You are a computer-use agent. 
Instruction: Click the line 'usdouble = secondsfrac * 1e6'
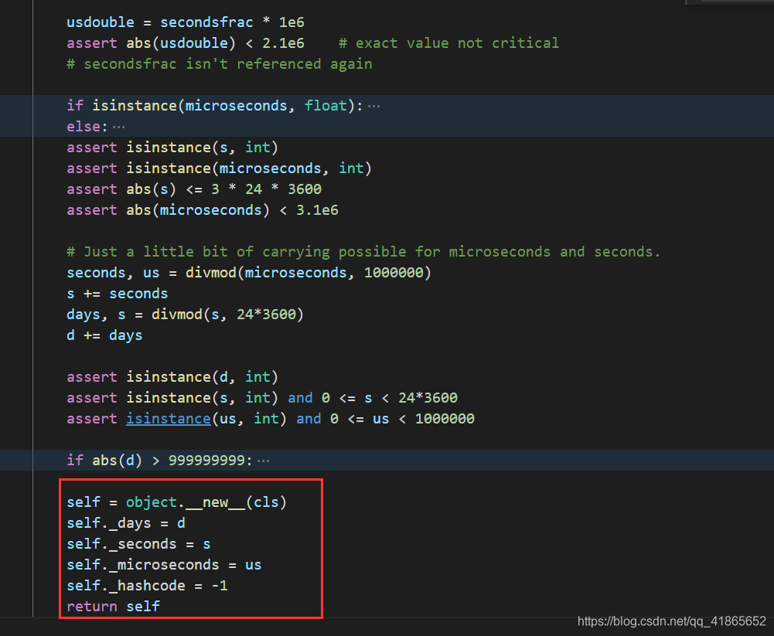coord(185,22)
